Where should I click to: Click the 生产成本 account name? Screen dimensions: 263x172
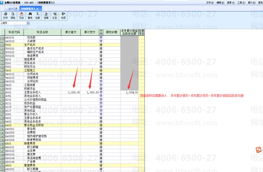pyautogui.click(x=30, y=45)
